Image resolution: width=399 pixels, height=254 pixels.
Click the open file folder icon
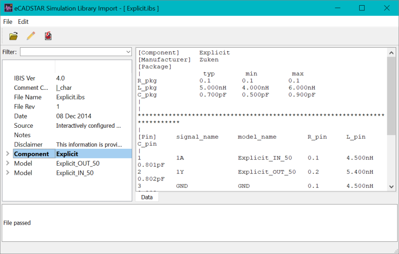14,36
